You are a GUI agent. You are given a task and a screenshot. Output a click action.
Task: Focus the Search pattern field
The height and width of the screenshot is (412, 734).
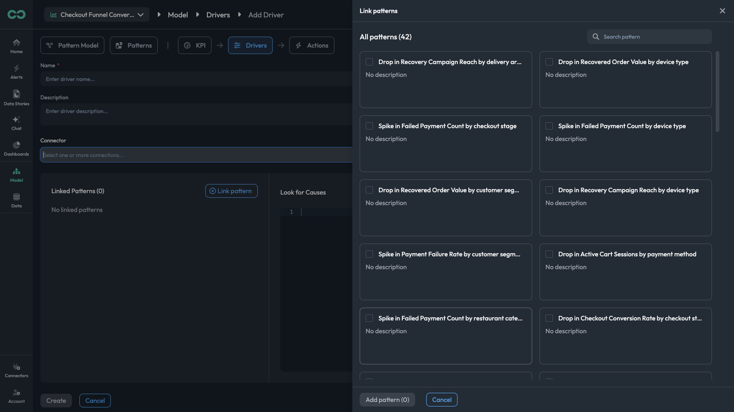coord(650,37)
